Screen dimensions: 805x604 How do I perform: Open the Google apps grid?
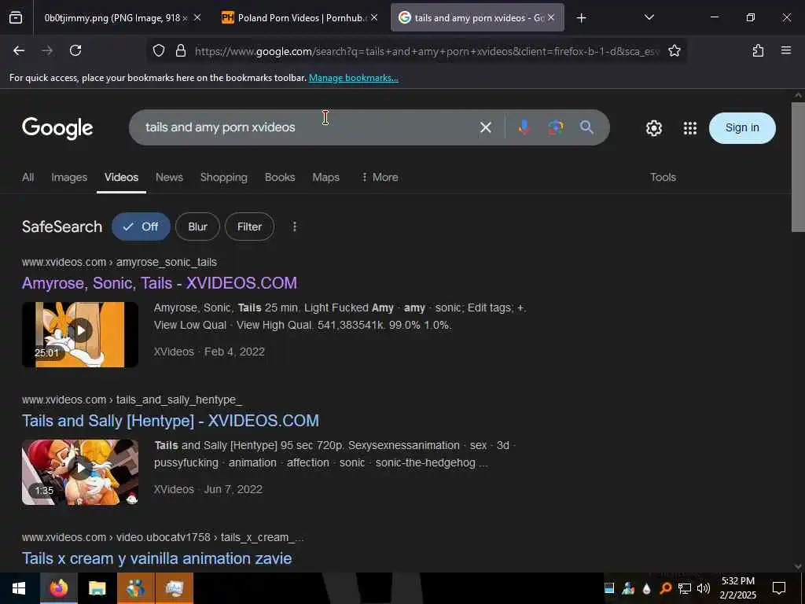[690, 128]
